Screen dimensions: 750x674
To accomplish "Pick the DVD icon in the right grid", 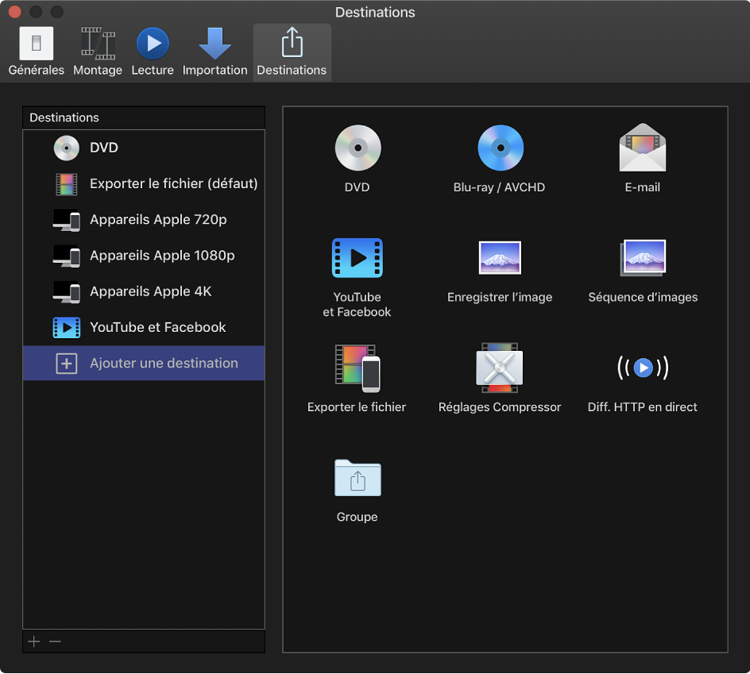I will click(x=358, y=148).
